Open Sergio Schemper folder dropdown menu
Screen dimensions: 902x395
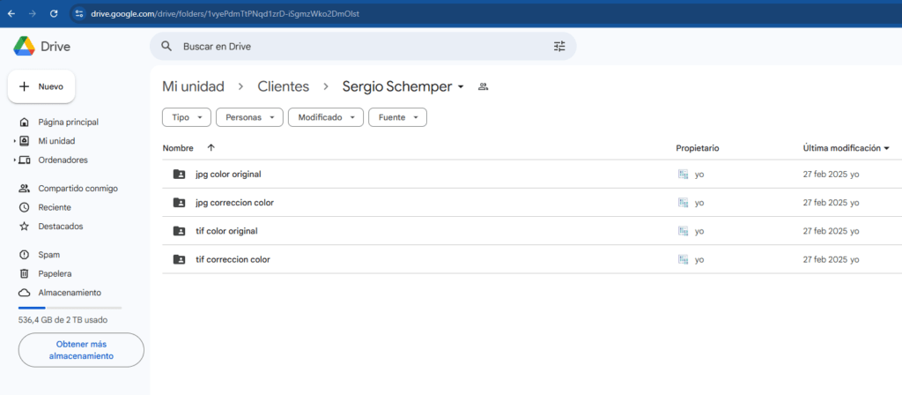coord(460,87)
